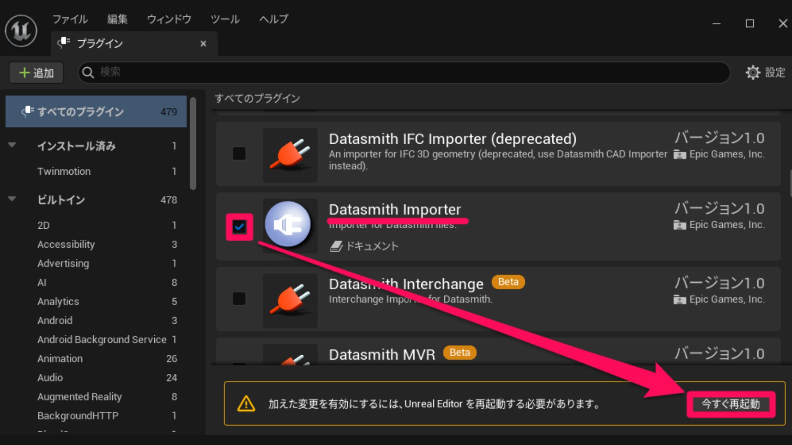The width and height of the screenshot is (792, 445).
Task: Enable the Datasmith IFC Importer checkbox
Action: [239, 153]
